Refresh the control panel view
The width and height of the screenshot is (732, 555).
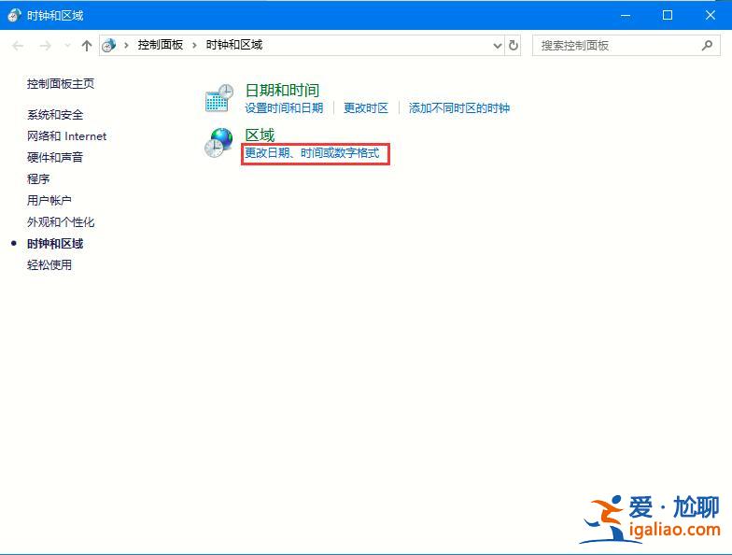514,45
